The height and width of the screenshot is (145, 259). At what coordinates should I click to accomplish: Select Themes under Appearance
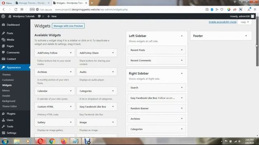point(6,75)
